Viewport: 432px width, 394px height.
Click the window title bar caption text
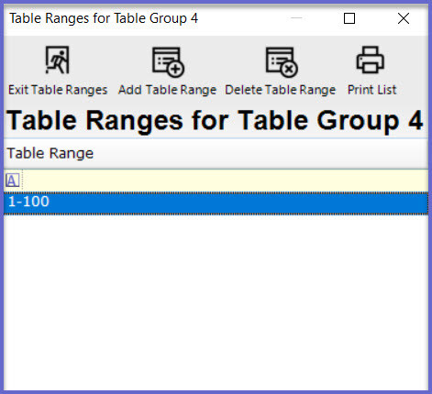coord(104,18)
